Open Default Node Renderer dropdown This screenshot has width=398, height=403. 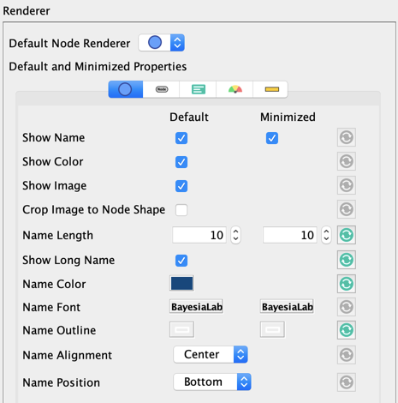pyautogui.click(x=162, y=43)
